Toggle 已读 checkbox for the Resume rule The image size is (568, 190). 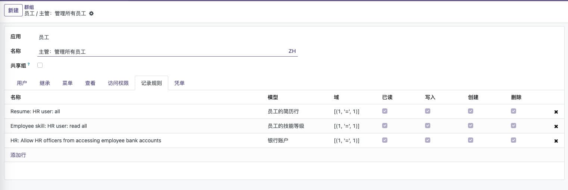pos(385,111)
